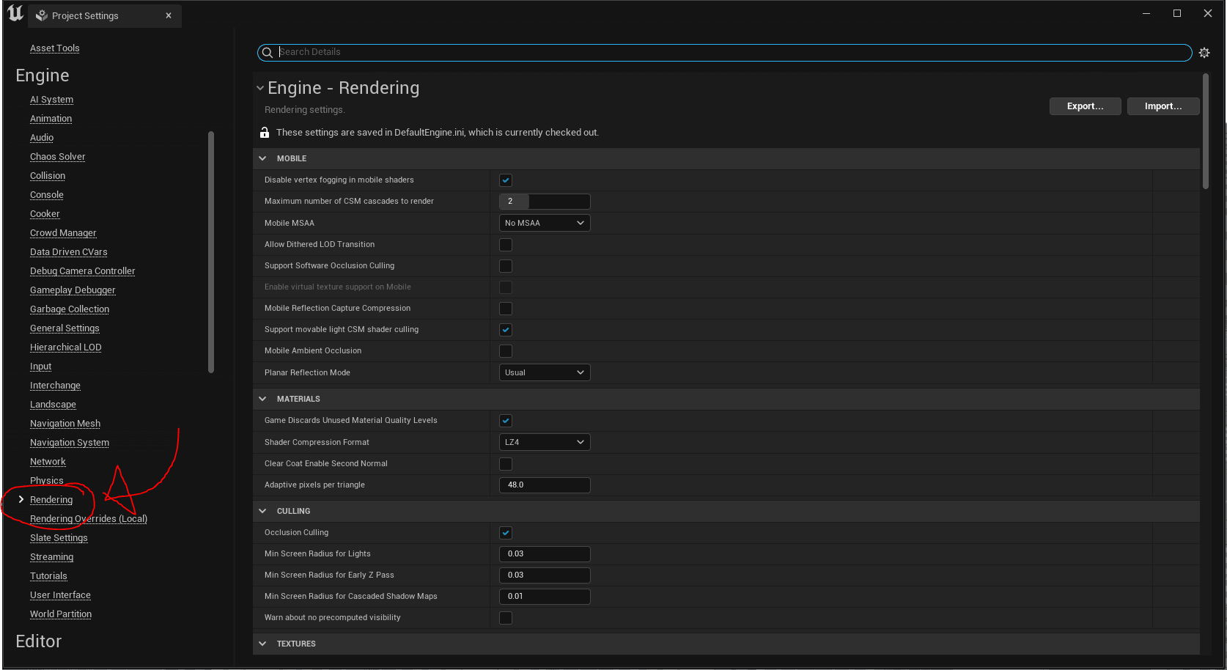The width and height of the screenshot is (1227, 670).
Task: Click the Export... button
Action: pos(1085,106)
